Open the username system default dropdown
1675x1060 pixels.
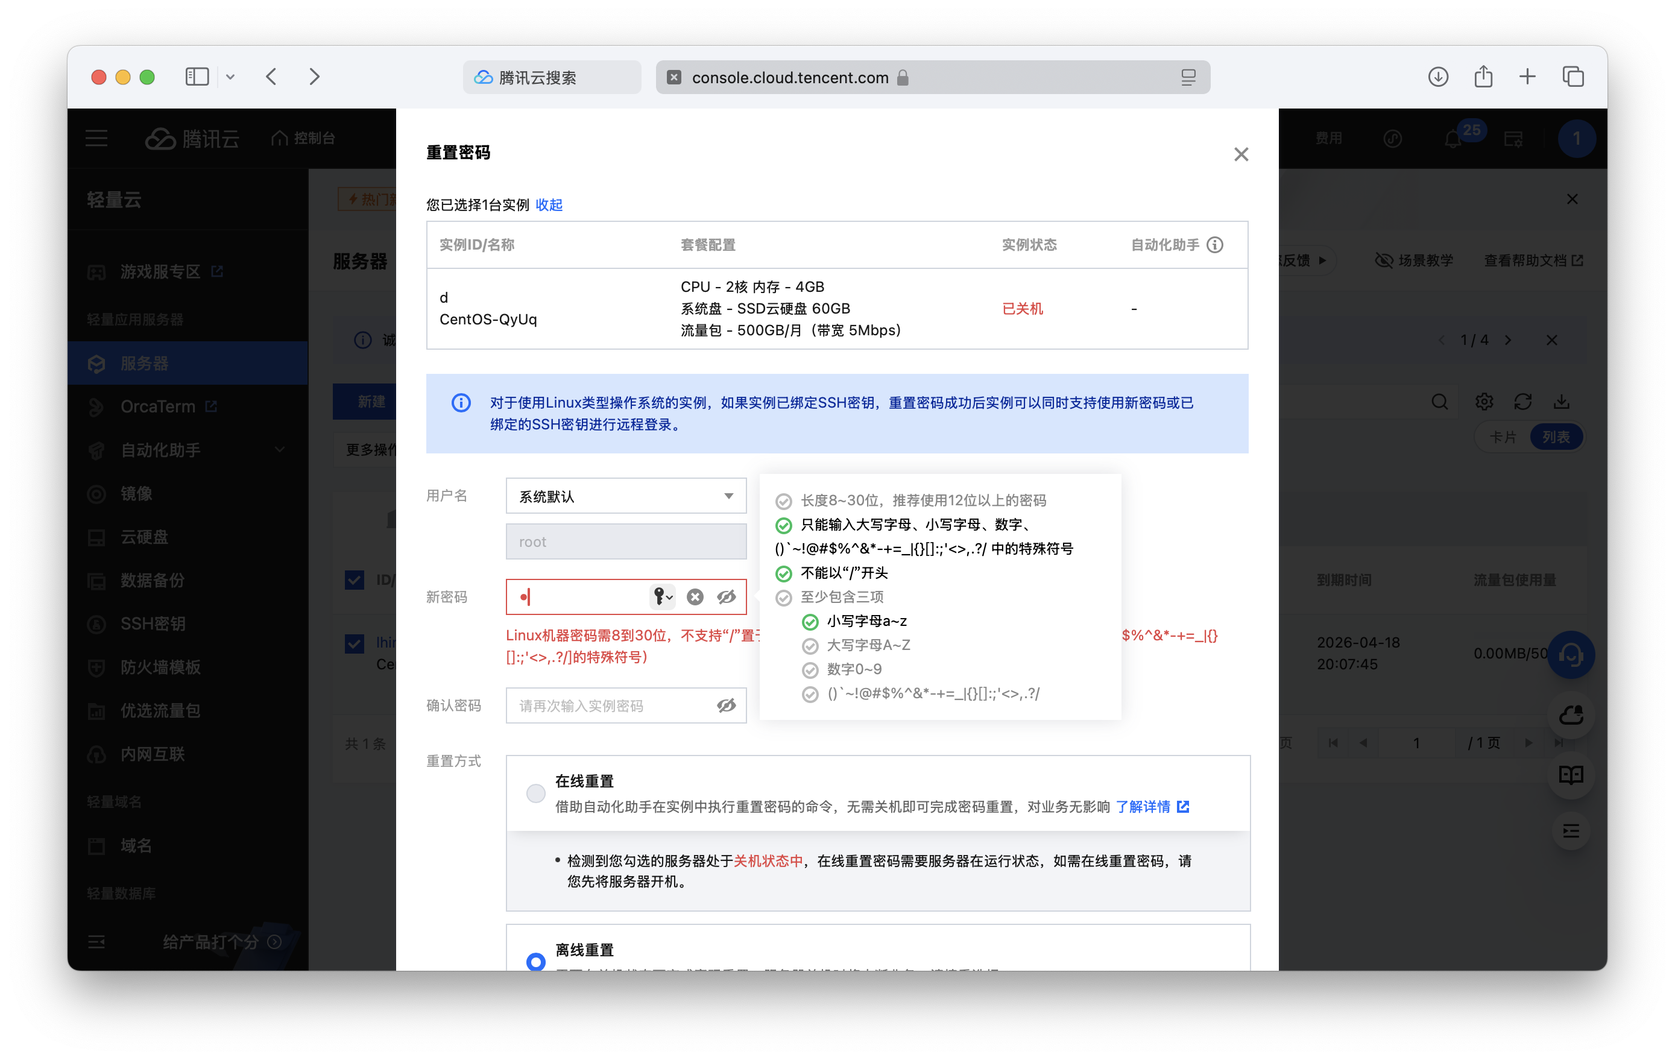click(x=625, y=496)
